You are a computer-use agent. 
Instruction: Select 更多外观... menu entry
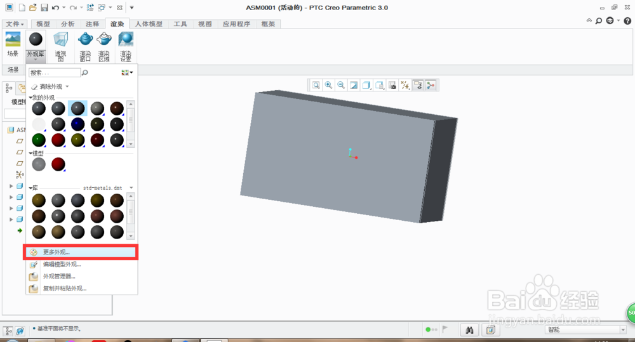(x=81, y=252)
